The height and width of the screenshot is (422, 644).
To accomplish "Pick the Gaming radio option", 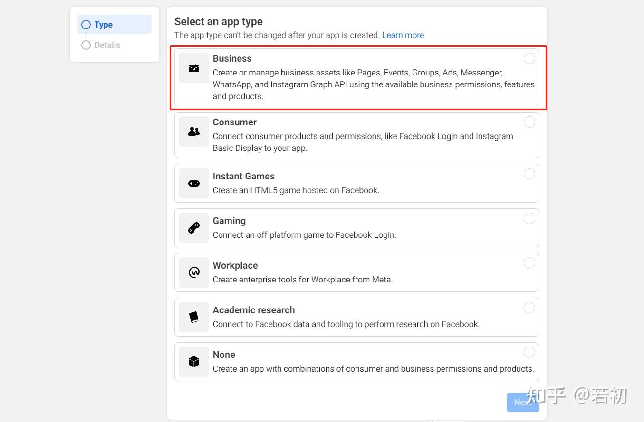I will click(x=529, y=218).
